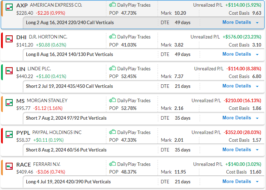Screen dimensions: 266x190
Task: Click RACE unrealized P/L +$140.00 (3.02%)
Action: point(243,164)
